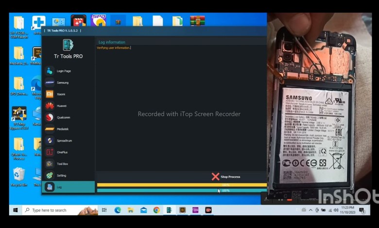Open the Mediatek tools section
Image resolution: width=379 pixels, height=228 pixels.
click(x=63, y=129)
